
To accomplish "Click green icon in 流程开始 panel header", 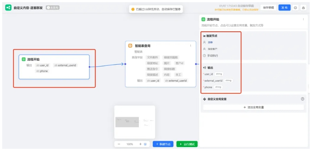I will pos(203,19).
